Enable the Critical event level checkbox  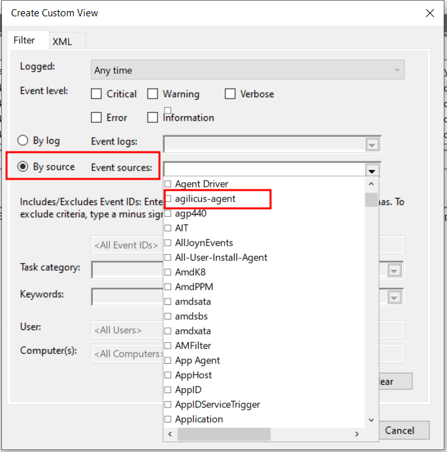tap(97, 94)
